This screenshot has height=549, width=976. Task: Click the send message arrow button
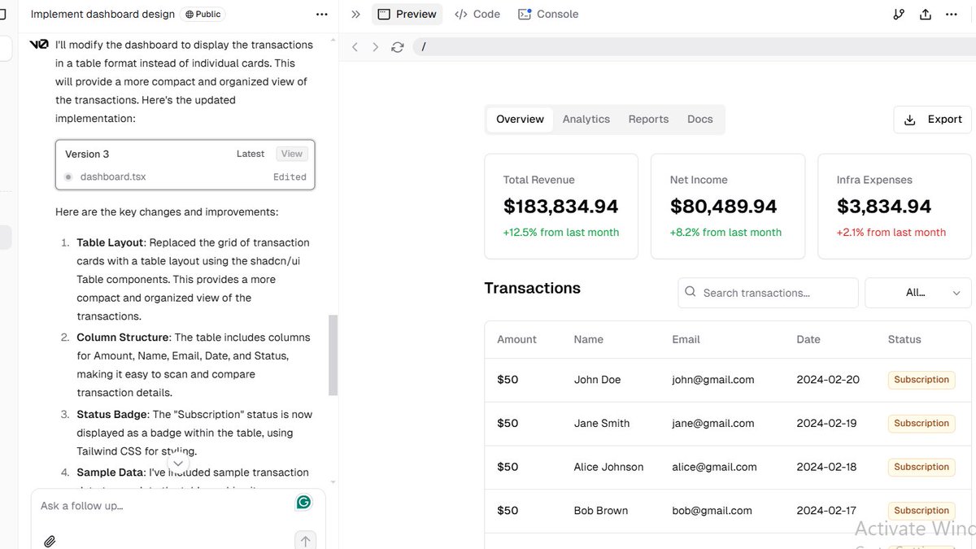point(305,540)
